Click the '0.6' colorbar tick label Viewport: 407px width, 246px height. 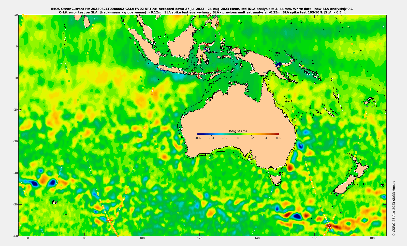278,138
